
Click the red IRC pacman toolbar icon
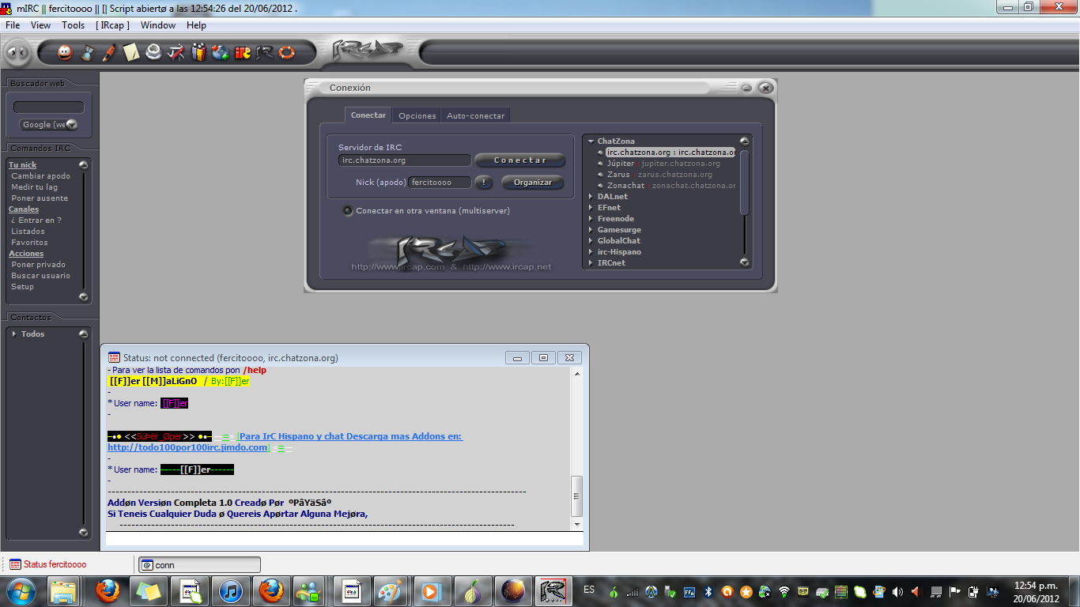pyautogui.click(x=243, y=53)
